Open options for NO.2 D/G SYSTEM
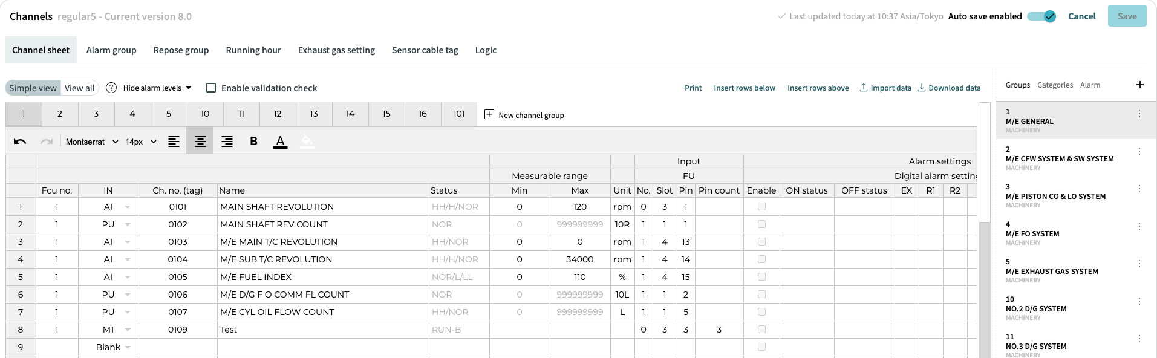The width and height of the screenshot is (1157, 358). coord(1139,301)
